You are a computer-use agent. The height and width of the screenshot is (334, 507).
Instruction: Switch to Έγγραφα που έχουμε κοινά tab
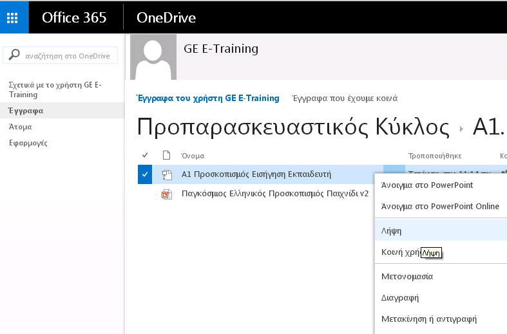(x=345, y=98)
